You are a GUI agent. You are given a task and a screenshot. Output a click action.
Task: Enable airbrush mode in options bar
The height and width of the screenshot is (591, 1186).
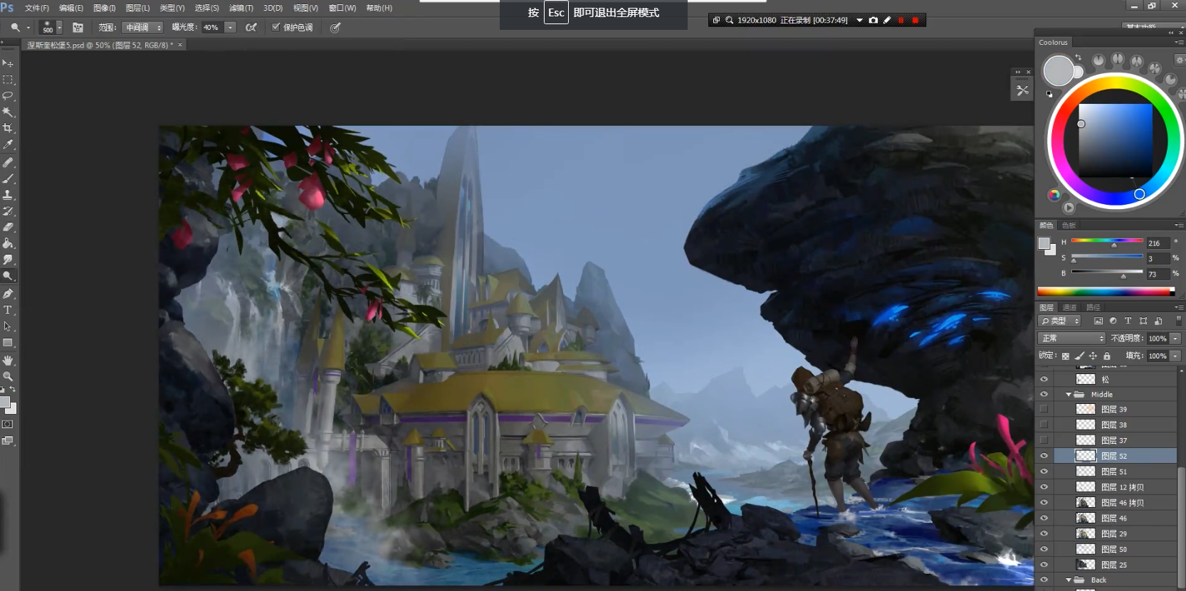pyautogui.click(x=251, y=28)
